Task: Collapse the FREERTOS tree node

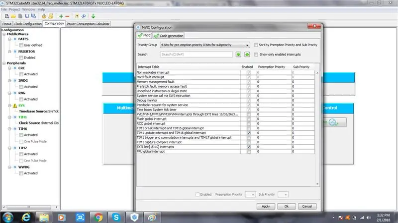Action: click(x=9, y=52)
